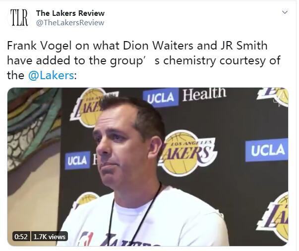Play the embedded press conference video
This screenshot has height=251, width=299.
[x=148, y=167]
